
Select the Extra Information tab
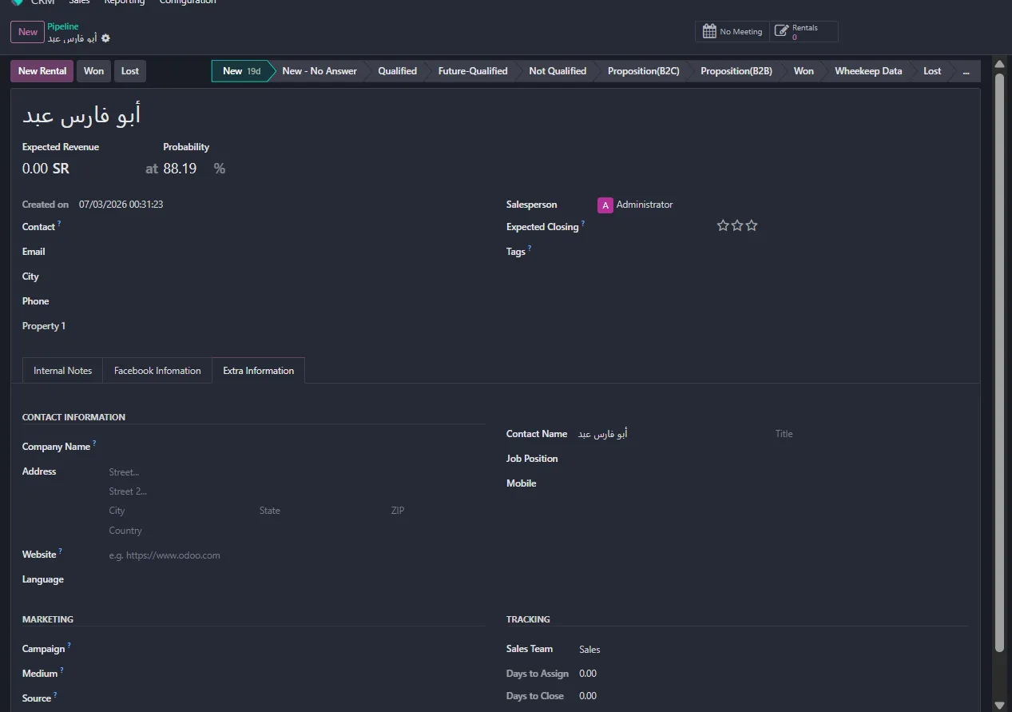(258, 371)
